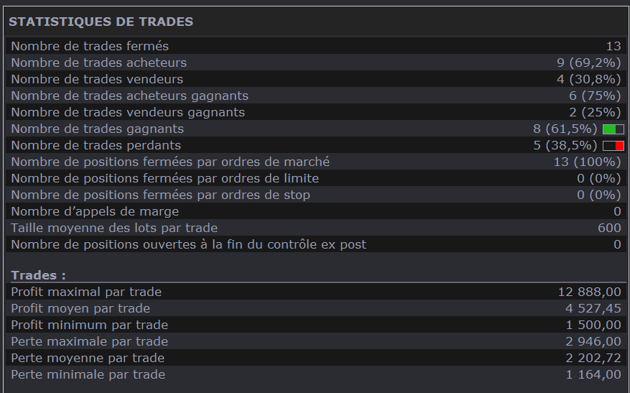This screenshot has width=630, height=393.
Task: Click the Perte maximale par trade label
Action: point(89,341)
